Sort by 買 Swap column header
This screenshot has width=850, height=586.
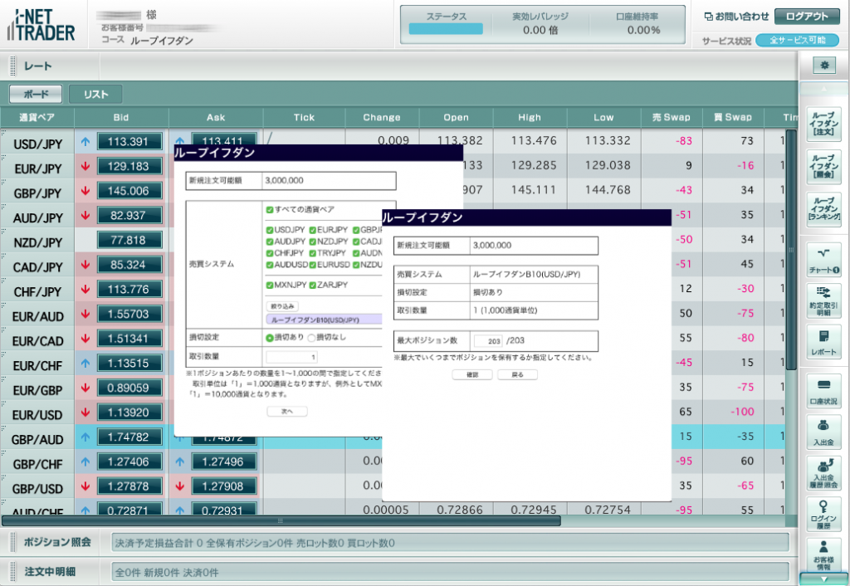[x=733, y=117]
